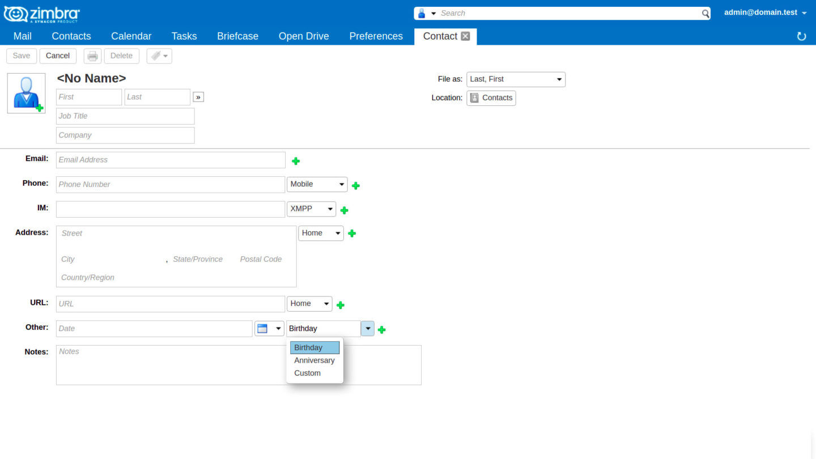The image size is (816, 459).
Task: Click the contact photo to add an image
Action: click(x=25, y=92)
